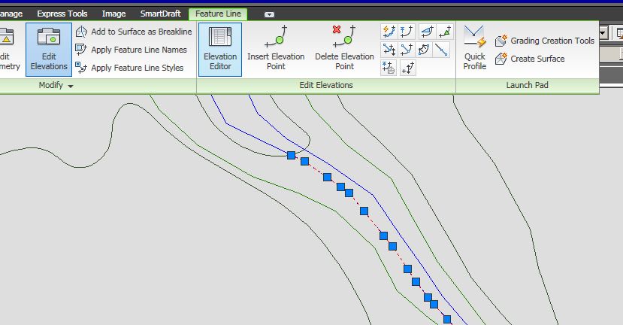Open ribbon minimize dropdown beside Feature Line tab
The height and width of the screenshot is (325, 623).
click(x=269, y=14)
